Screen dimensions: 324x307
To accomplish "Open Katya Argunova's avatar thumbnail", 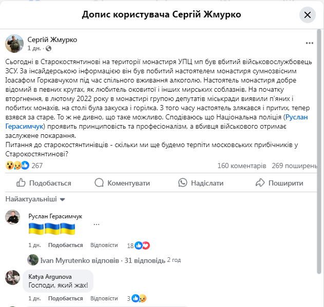I will (x=13, y=277).
